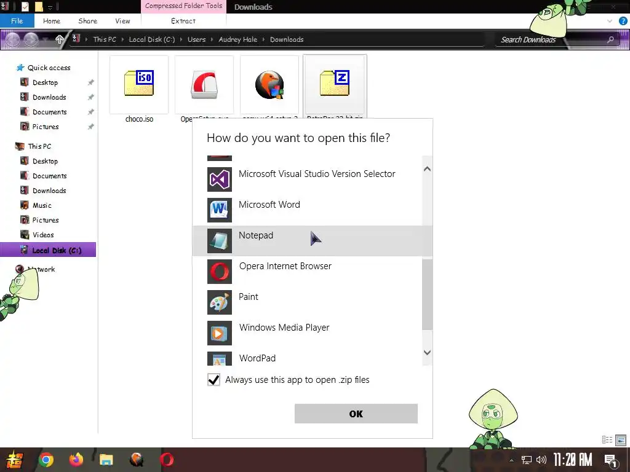The height and width of the screenshot is (472, 630).
Task: Go to Users in the breadcrumb
Action: (196, 39)
